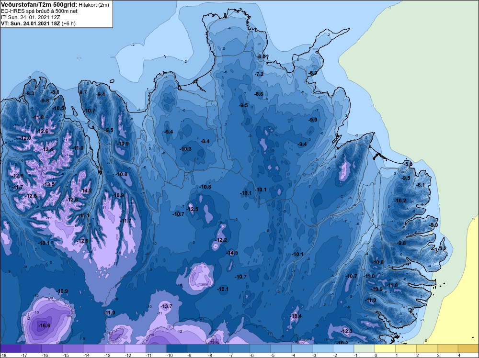Image resolution: width=479 pixels, height=358 pixels.
Task: Select the -12.0 temperature value
Action: [x=25, y=138]
